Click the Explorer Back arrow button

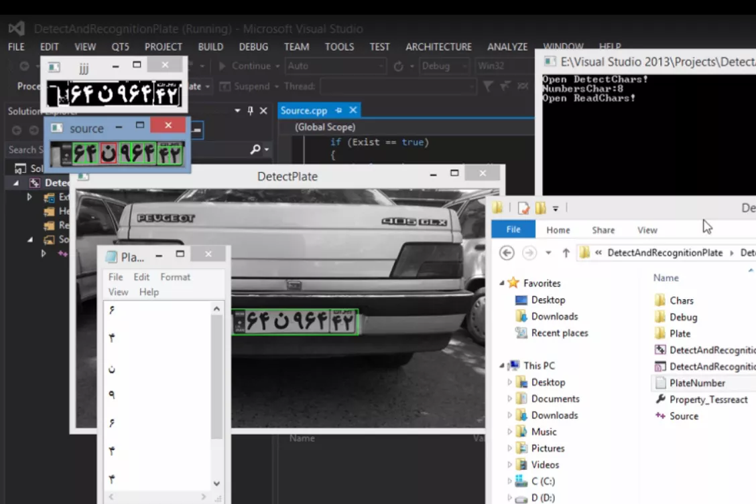(507, 253)
